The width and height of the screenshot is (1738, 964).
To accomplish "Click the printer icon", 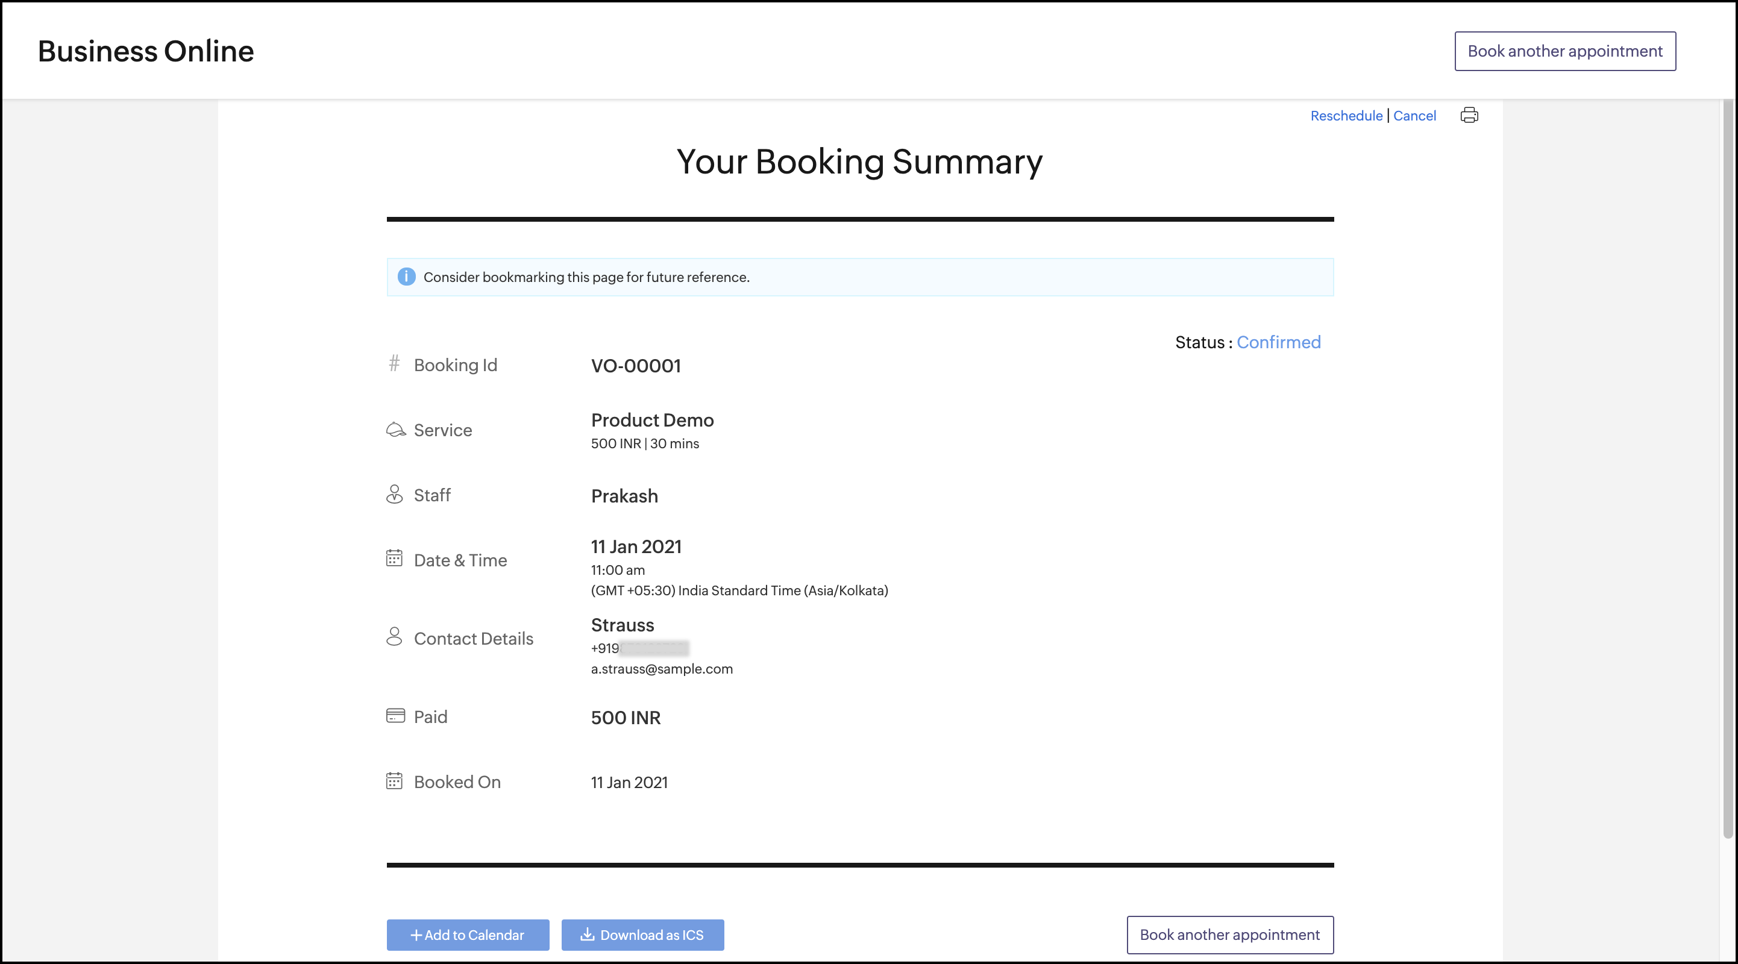I will point(1469,115).
